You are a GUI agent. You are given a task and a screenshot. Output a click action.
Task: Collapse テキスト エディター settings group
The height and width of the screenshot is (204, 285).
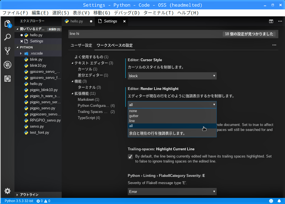pyautogui.click(x=72, y=63)
